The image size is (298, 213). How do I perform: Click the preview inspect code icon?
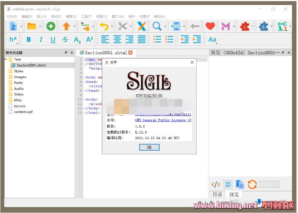216,184
